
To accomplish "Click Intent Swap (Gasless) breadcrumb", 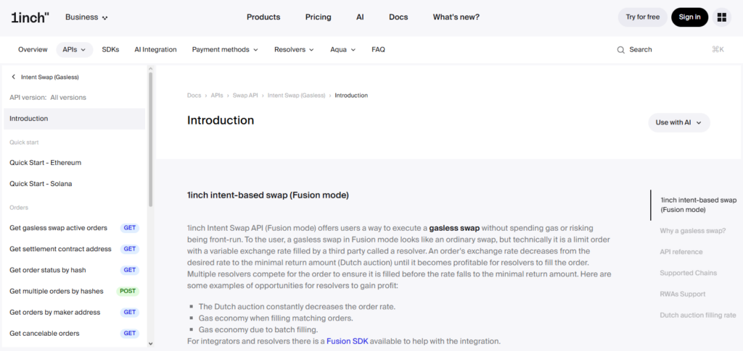I will (x=297, y=96).
